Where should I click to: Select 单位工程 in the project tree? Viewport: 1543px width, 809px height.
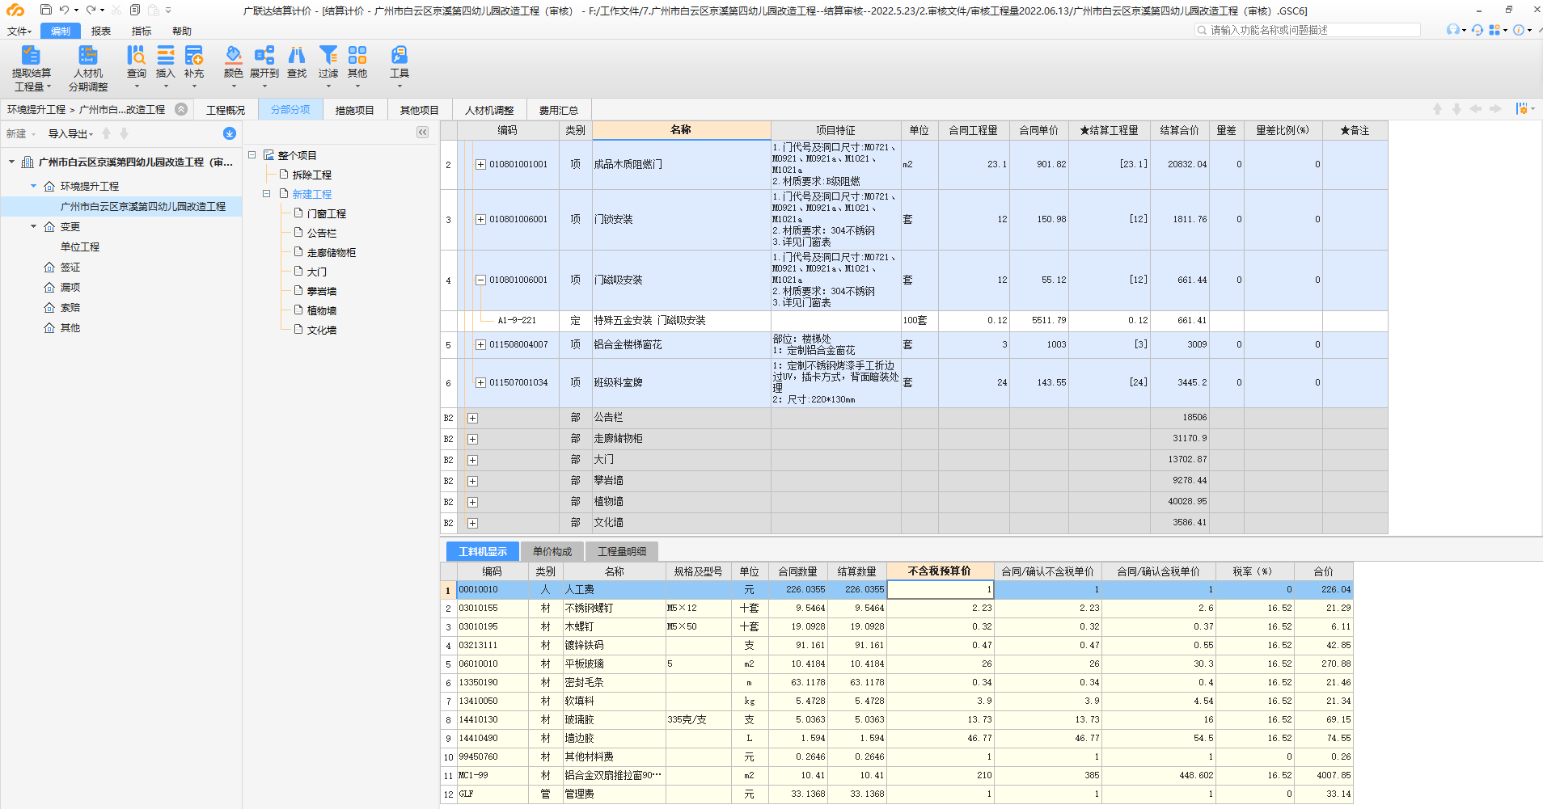(80, 246)
